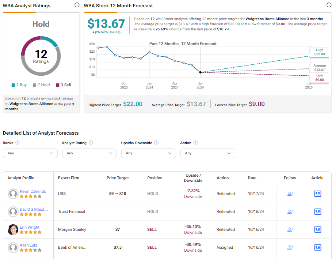Follow analyst Kevin Caliendo
Screen dimensions: 332x259
coord(290,194)
